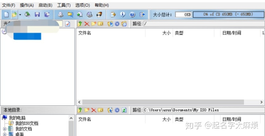Click the Save As toolbar icon

pos(47,15)
